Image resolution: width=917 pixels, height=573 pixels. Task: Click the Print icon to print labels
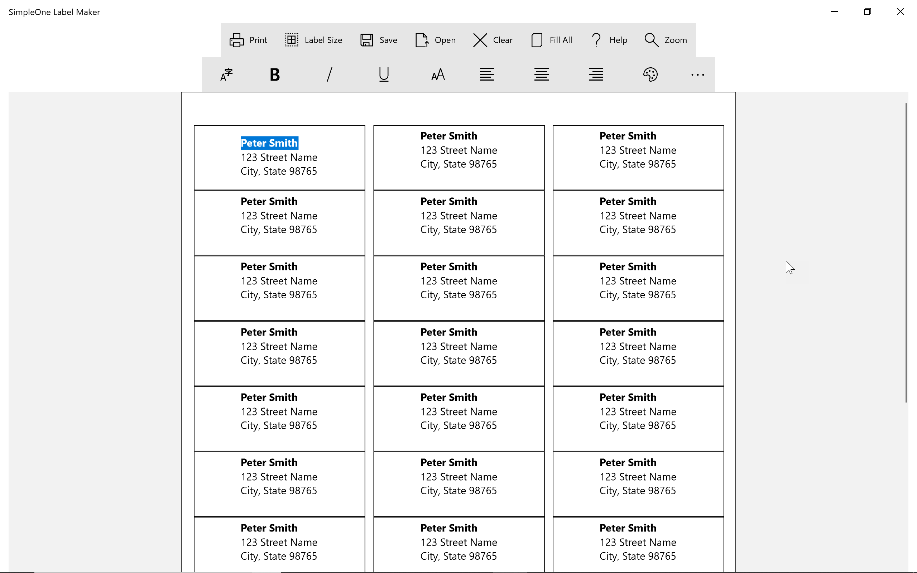(236, 40)
